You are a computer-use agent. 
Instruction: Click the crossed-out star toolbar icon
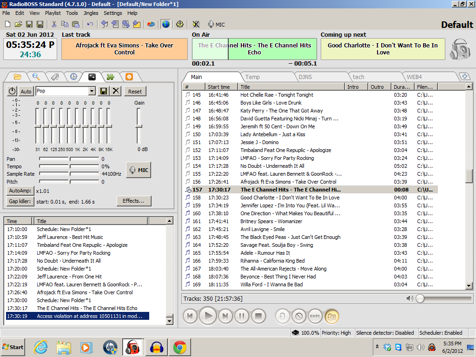click(x=196, y=24)
